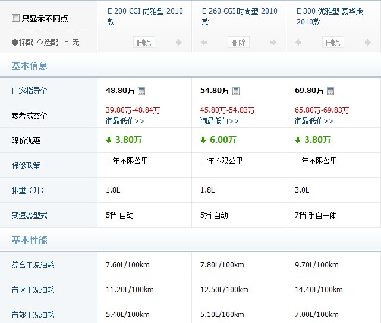The width and height of the screenshot is (381, 323).
Task: Tick the 只显示不同点 checkbox
Action: pyautogui.click(x=15, y=18)
